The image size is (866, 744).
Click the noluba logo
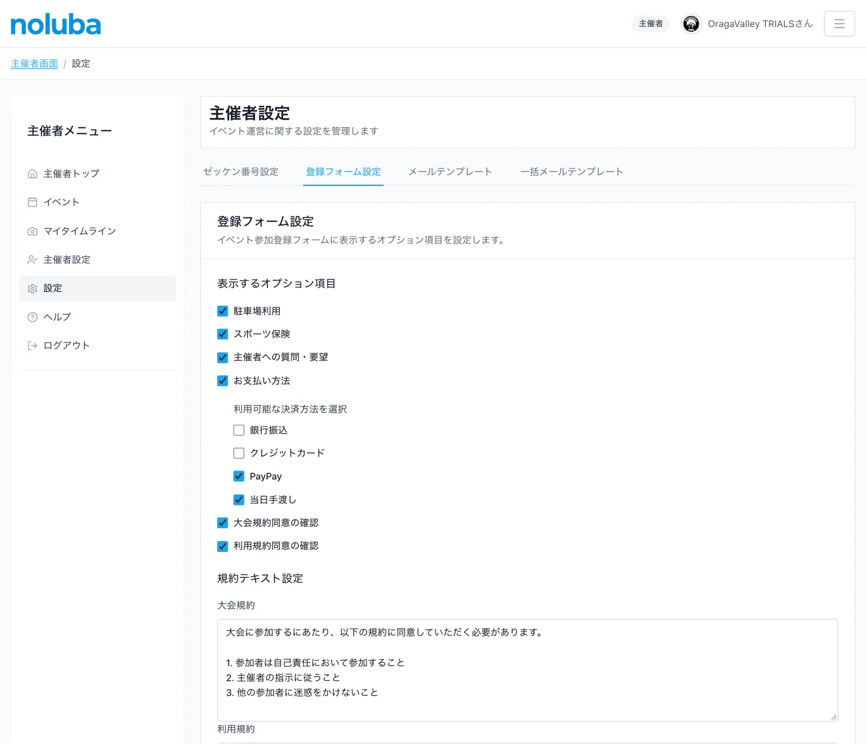tap(56, 25)
